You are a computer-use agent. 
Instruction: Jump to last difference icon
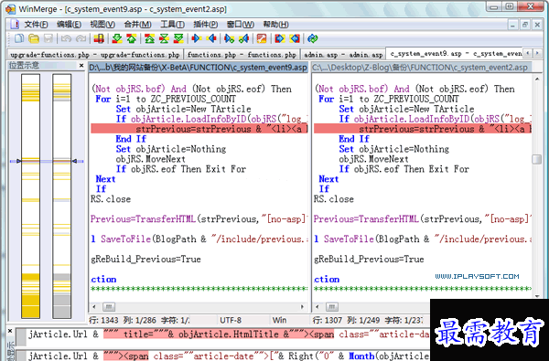[x=178, y=38]
